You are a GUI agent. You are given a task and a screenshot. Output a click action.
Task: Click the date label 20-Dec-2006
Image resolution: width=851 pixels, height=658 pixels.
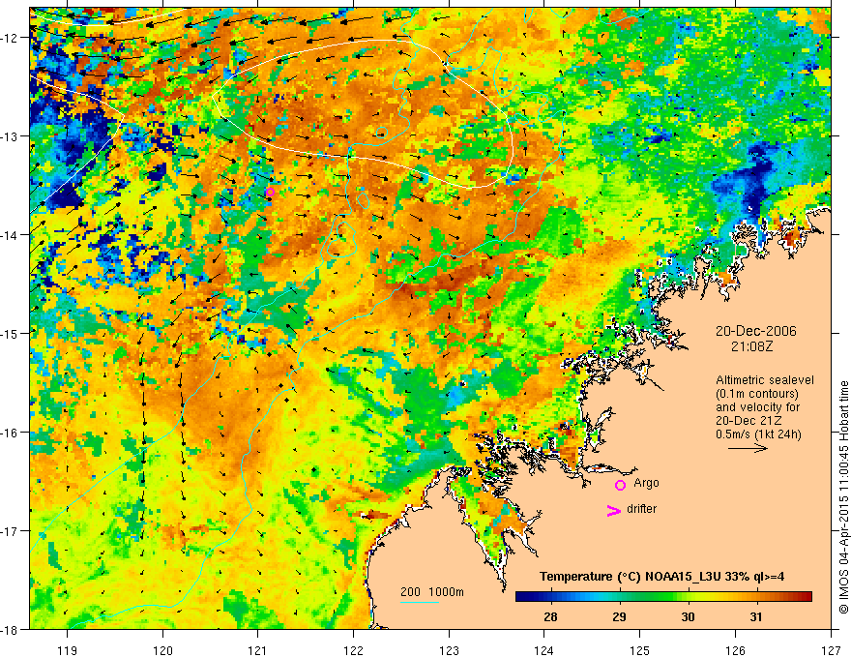(756, 331)
